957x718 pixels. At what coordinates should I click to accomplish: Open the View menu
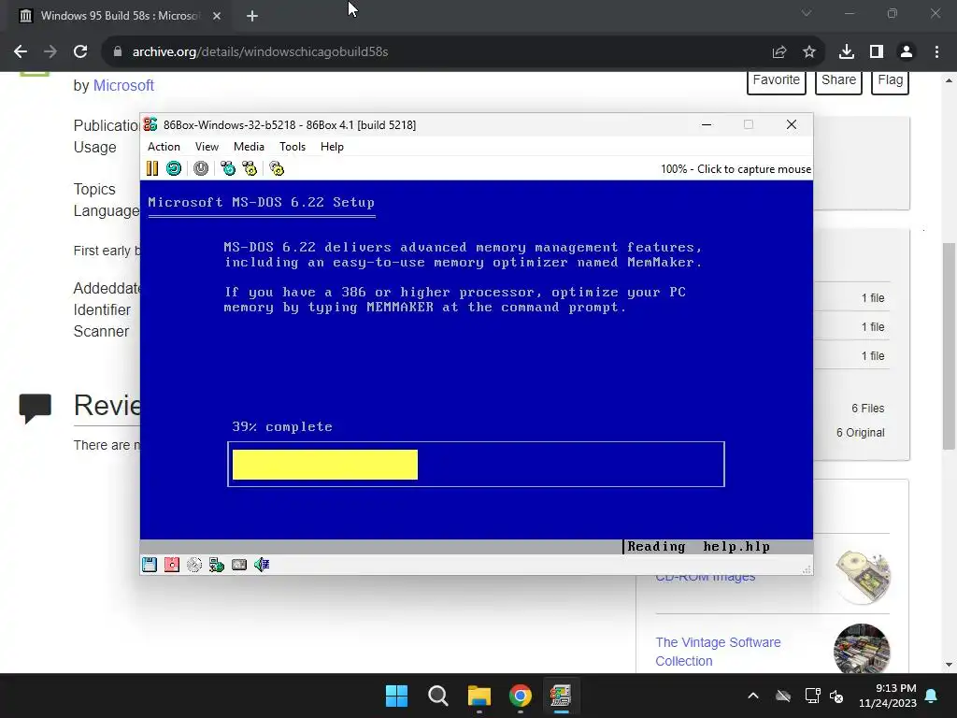207,147
